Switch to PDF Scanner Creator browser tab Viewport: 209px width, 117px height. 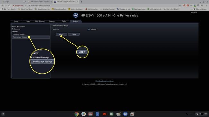point(40,2)
